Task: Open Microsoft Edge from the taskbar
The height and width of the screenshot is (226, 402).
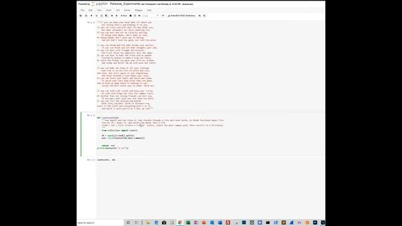Action: tap(156, 223)
